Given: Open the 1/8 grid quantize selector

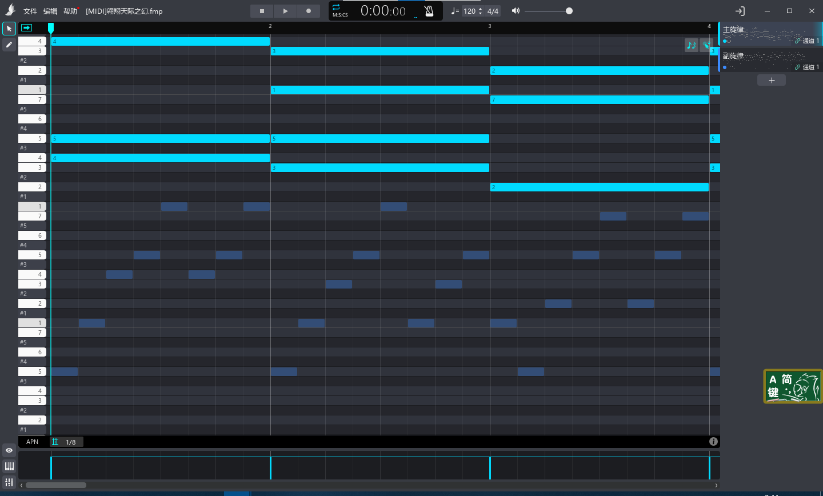Looking at the screenshot, I should (x=66, y=442).
